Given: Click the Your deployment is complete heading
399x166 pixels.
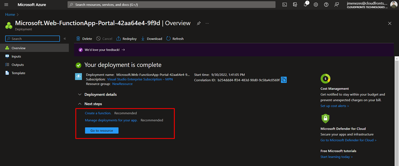Looking at the screenshot, I should tap(123, 65).
